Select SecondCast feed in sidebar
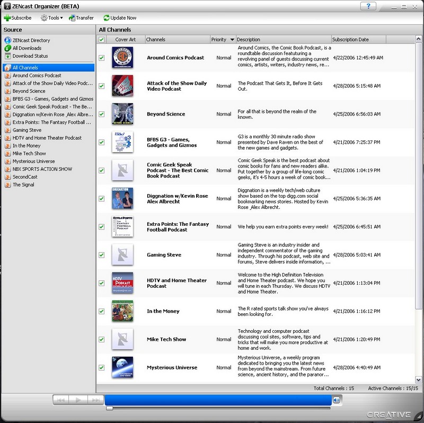 tap(49, 177)
